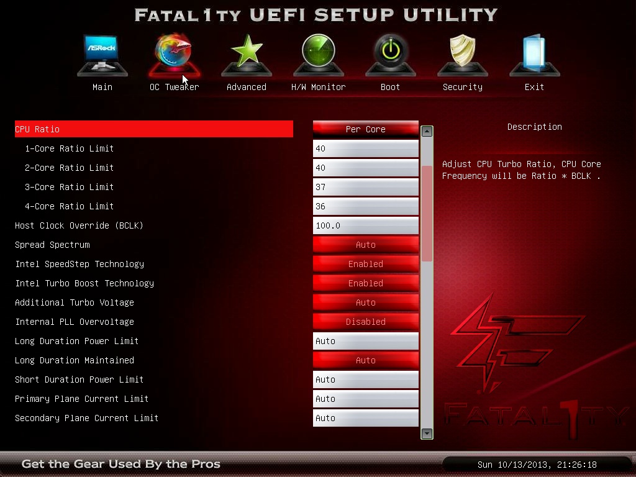Change Intel Turbo Boost Technology Enabled option
The height and width of the screenshot is (477, 636).
point(365,283)
